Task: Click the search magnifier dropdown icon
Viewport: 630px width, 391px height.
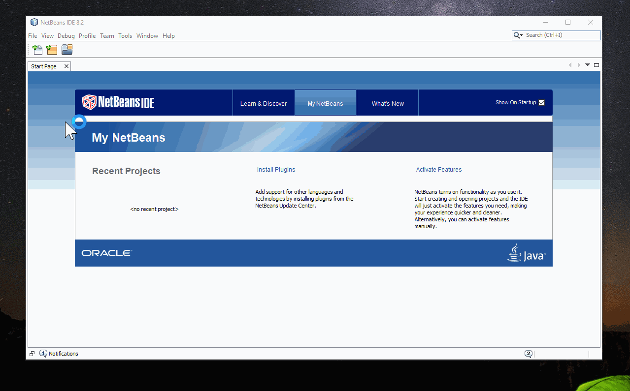Action: (518, 35)
